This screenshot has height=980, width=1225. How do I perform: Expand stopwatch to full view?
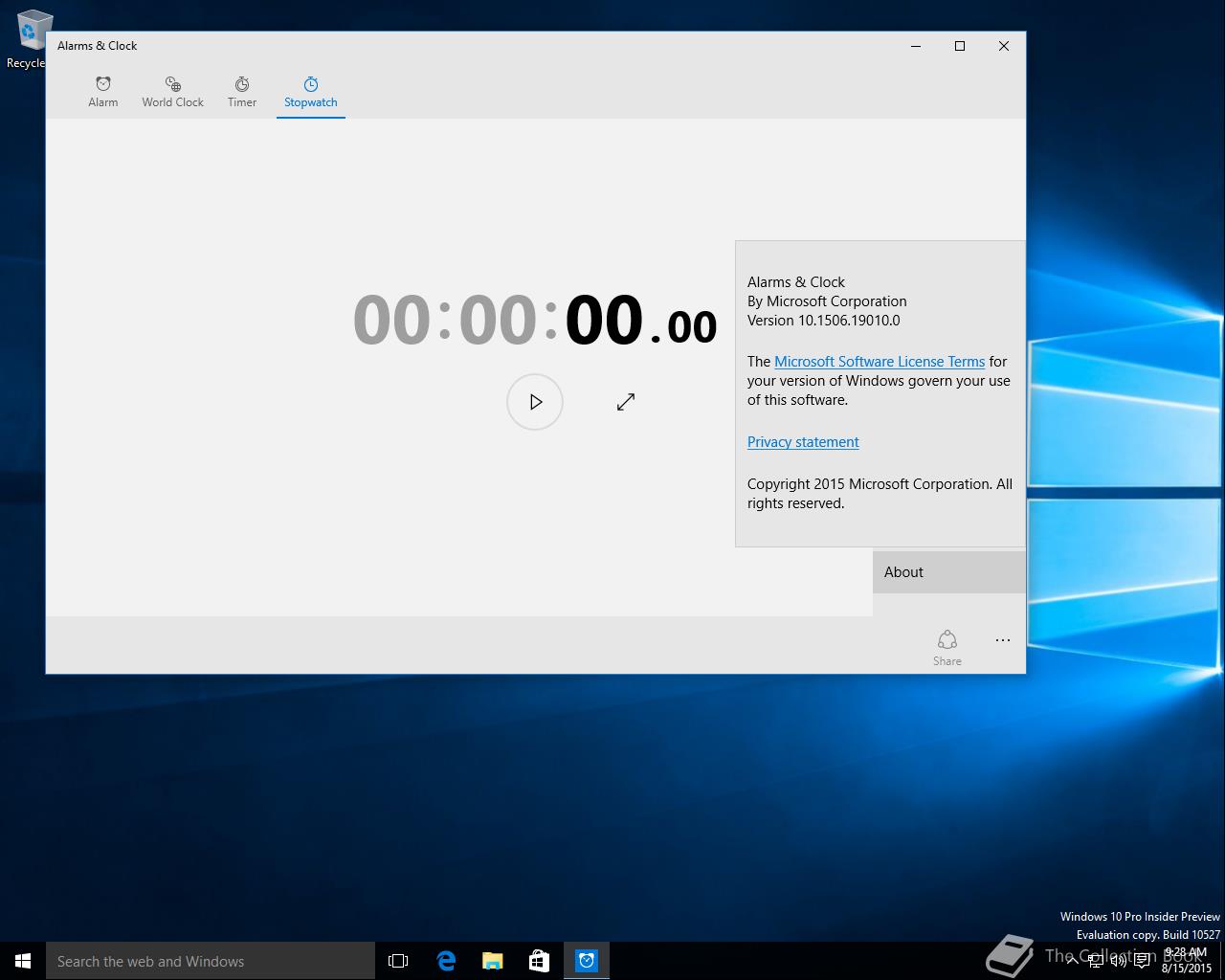tap(626, 402)
